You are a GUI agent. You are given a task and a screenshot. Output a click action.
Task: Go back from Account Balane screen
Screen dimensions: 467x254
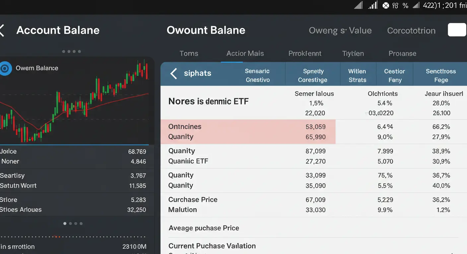2,30
